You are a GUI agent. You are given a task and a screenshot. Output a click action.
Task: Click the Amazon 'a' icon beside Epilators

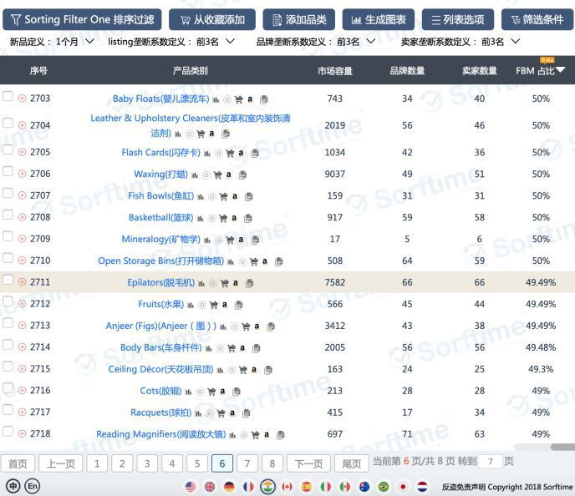(x=236, y=282)
